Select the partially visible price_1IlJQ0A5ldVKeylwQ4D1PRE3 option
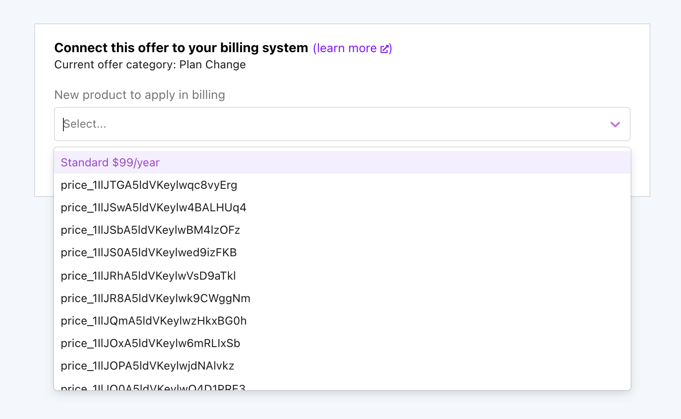This screenshot has height=419, width=681. click(x=153, y=387)
